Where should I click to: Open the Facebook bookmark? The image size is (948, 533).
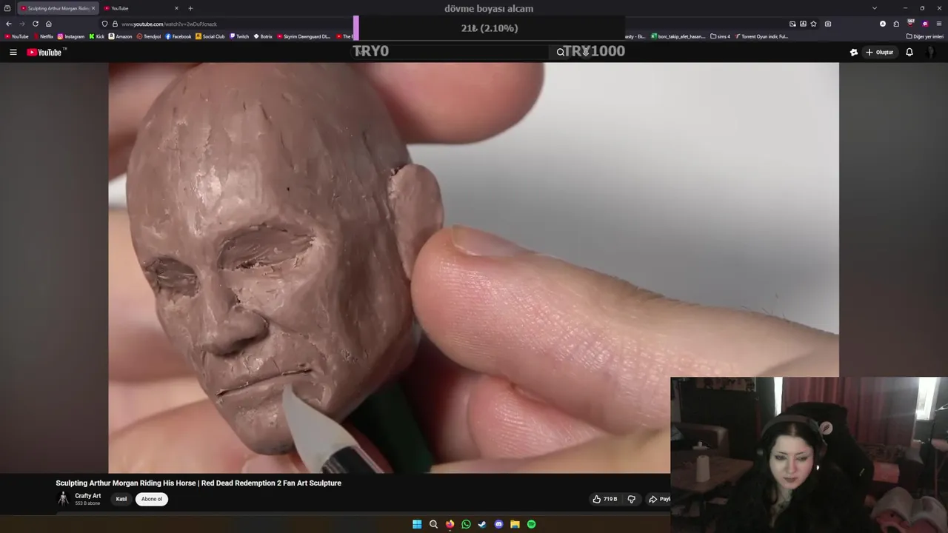(x=178, y=36)
